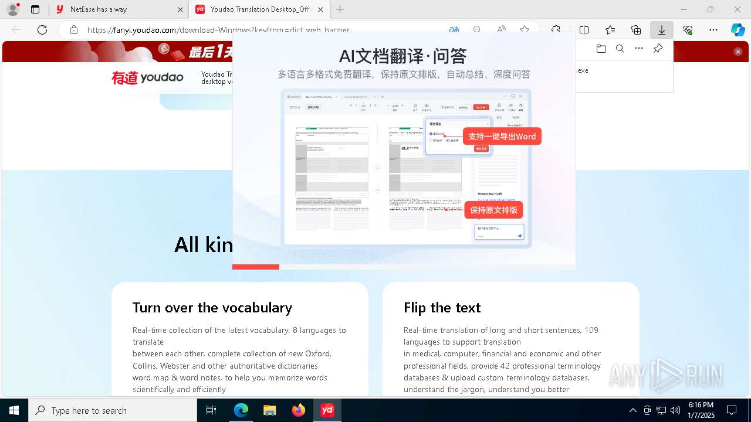Toggle the Downloads toolbar button
751x422 pixels.
662,30
